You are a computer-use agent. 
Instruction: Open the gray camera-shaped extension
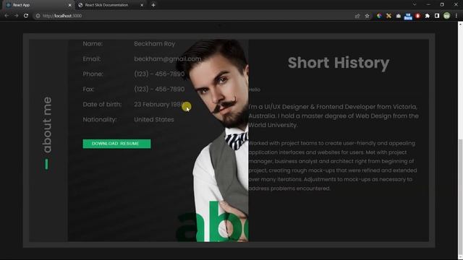tap(399, 16)
